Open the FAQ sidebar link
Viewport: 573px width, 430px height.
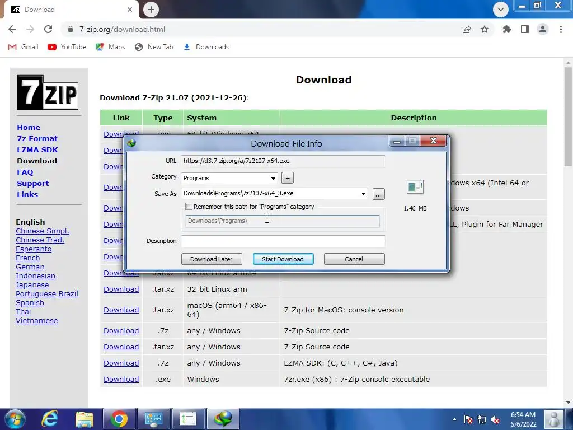coord(25,172)
